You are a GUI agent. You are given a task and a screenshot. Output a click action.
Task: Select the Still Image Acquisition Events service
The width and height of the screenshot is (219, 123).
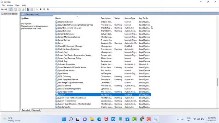pyautogui.click(x=103, y=83)
